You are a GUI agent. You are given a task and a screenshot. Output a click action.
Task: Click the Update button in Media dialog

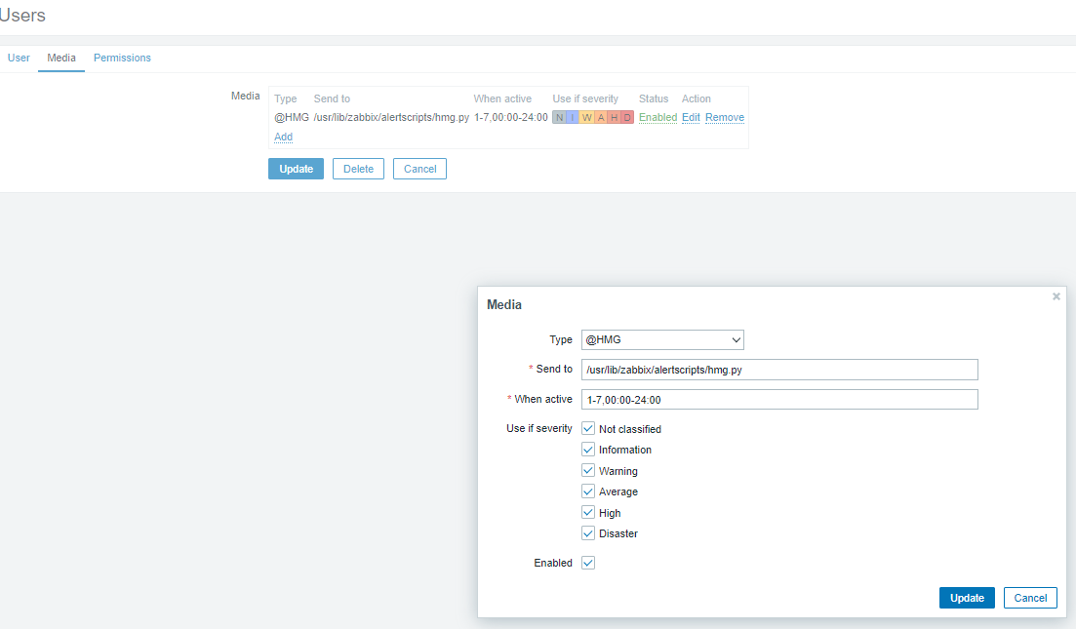(967, 598)
